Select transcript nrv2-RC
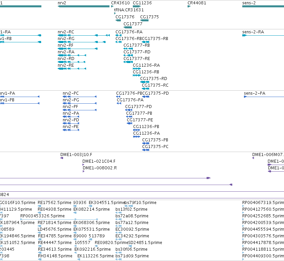 pos(66,32)
